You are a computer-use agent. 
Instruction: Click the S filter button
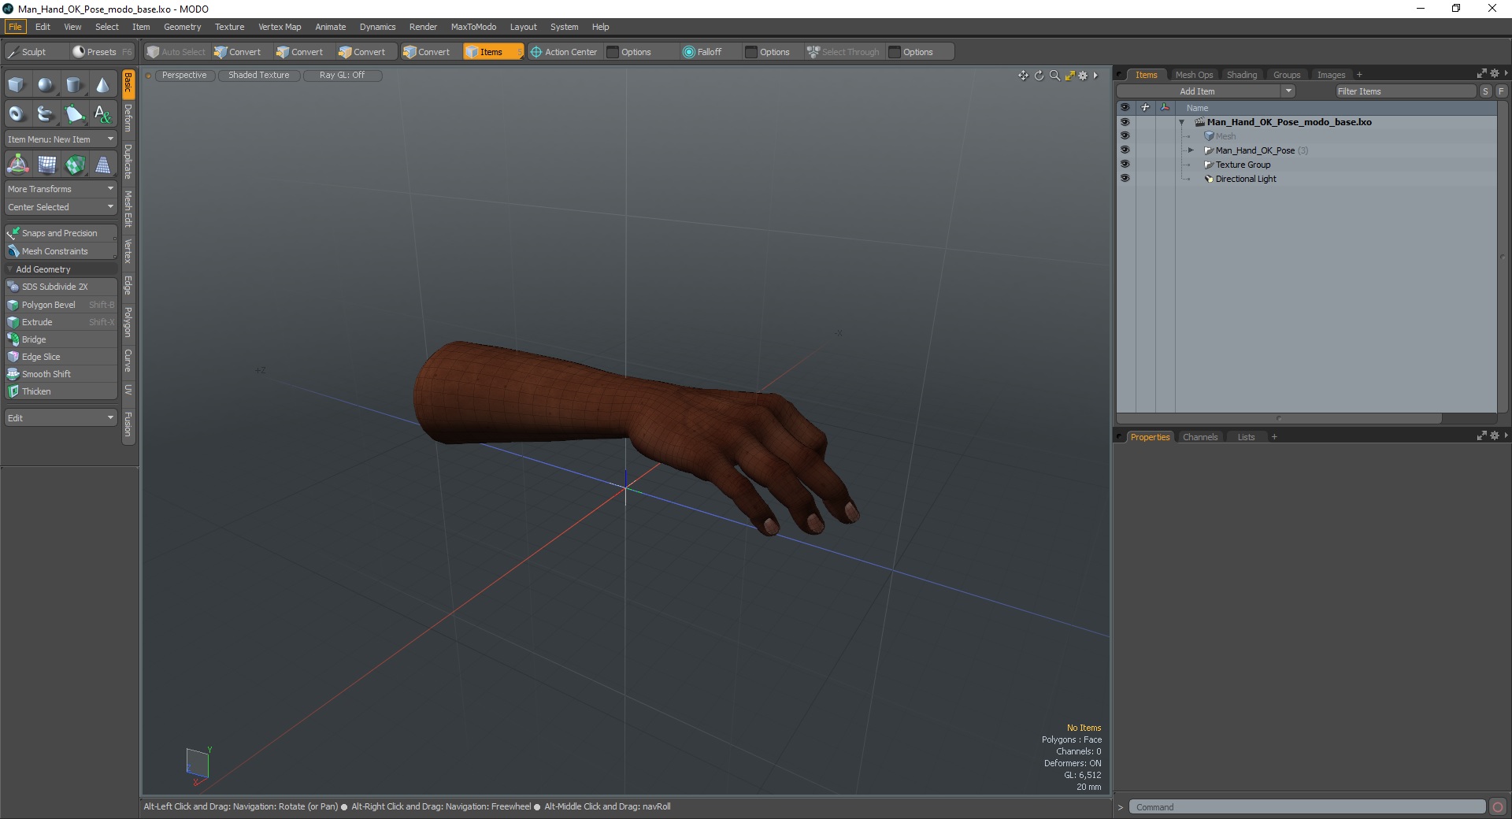point(1485,91)
